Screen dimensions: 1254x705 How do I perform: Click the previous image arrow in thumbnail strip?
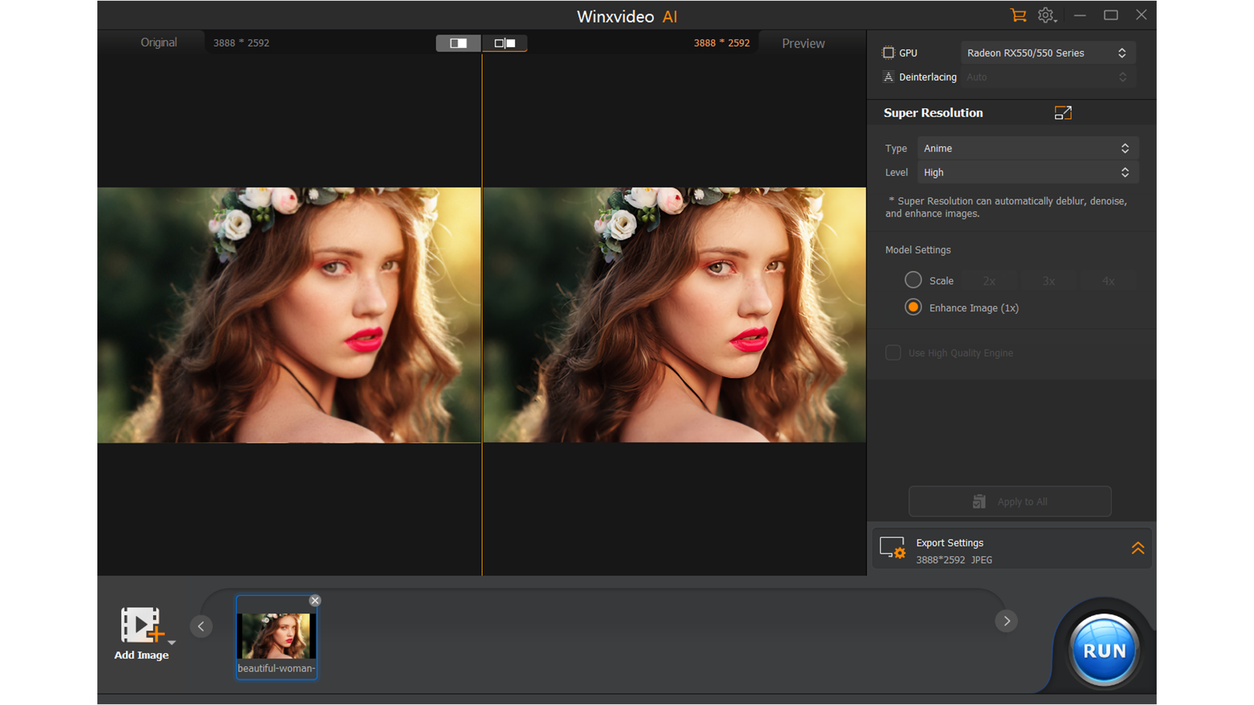201,625
